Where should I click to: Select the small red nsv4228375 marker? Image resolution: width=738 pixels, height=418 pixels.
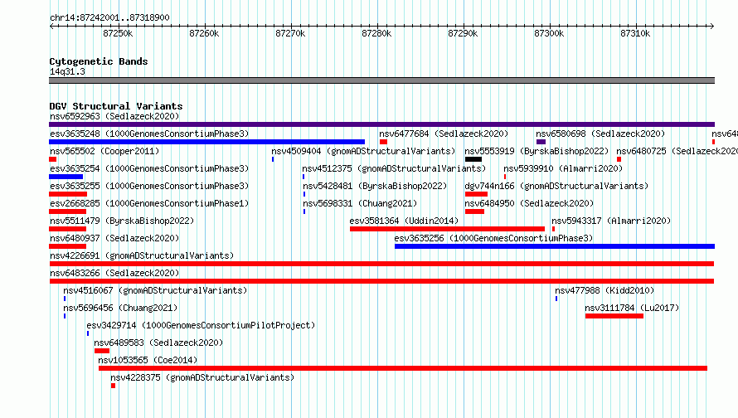113,386
